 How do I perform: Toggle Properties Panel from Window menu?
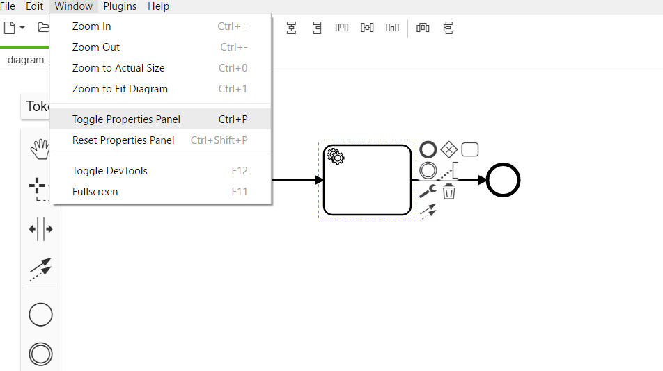[126, 119]
